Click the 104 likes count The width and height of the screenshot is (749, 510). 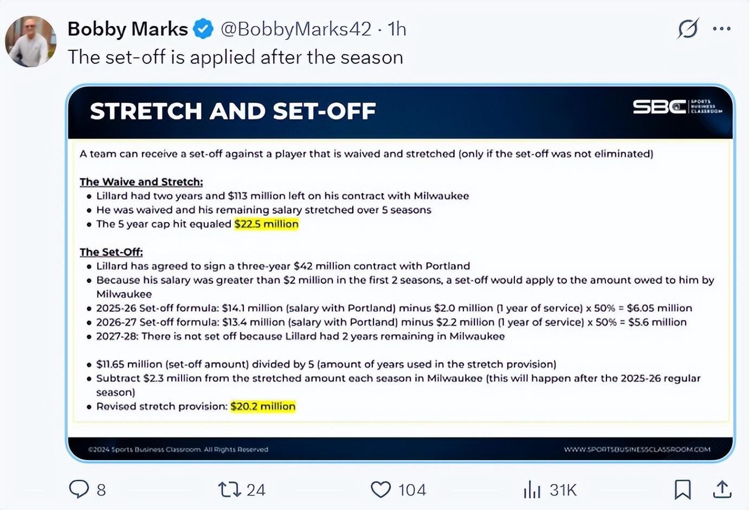tap(412, 490)
